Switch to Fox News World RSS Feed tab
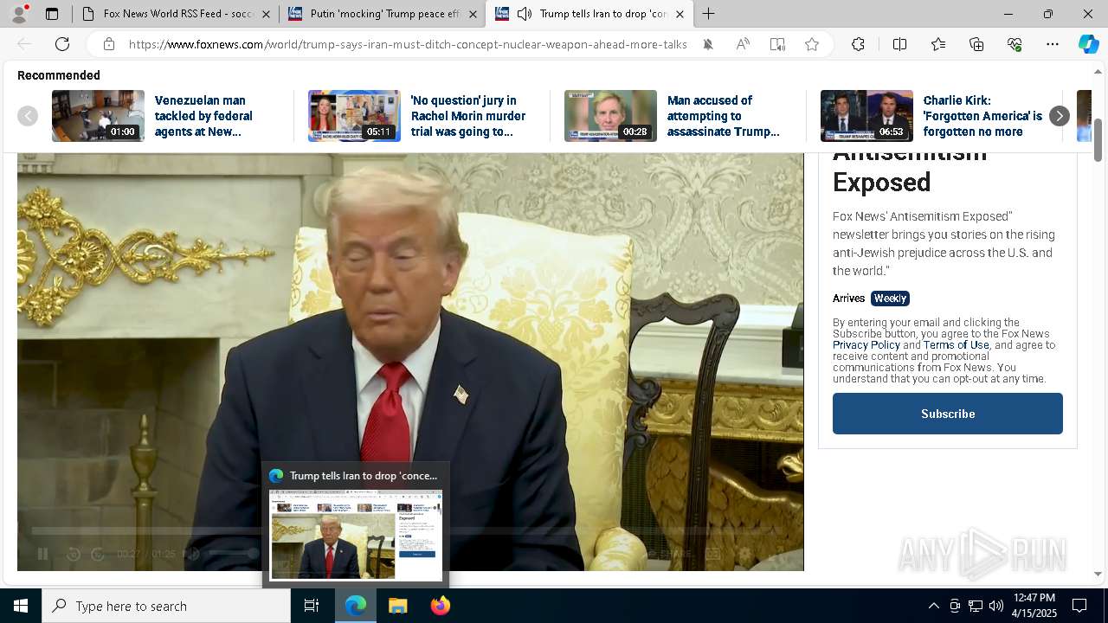The image size is (1108, 623). tap(175, 14)
